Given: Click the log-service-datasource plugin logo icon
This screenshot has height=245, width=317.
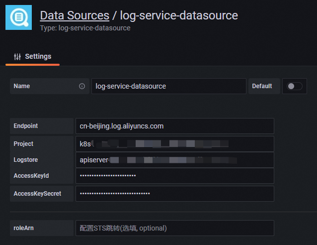Looking at the screenshot, I should [x=18, y=17].
